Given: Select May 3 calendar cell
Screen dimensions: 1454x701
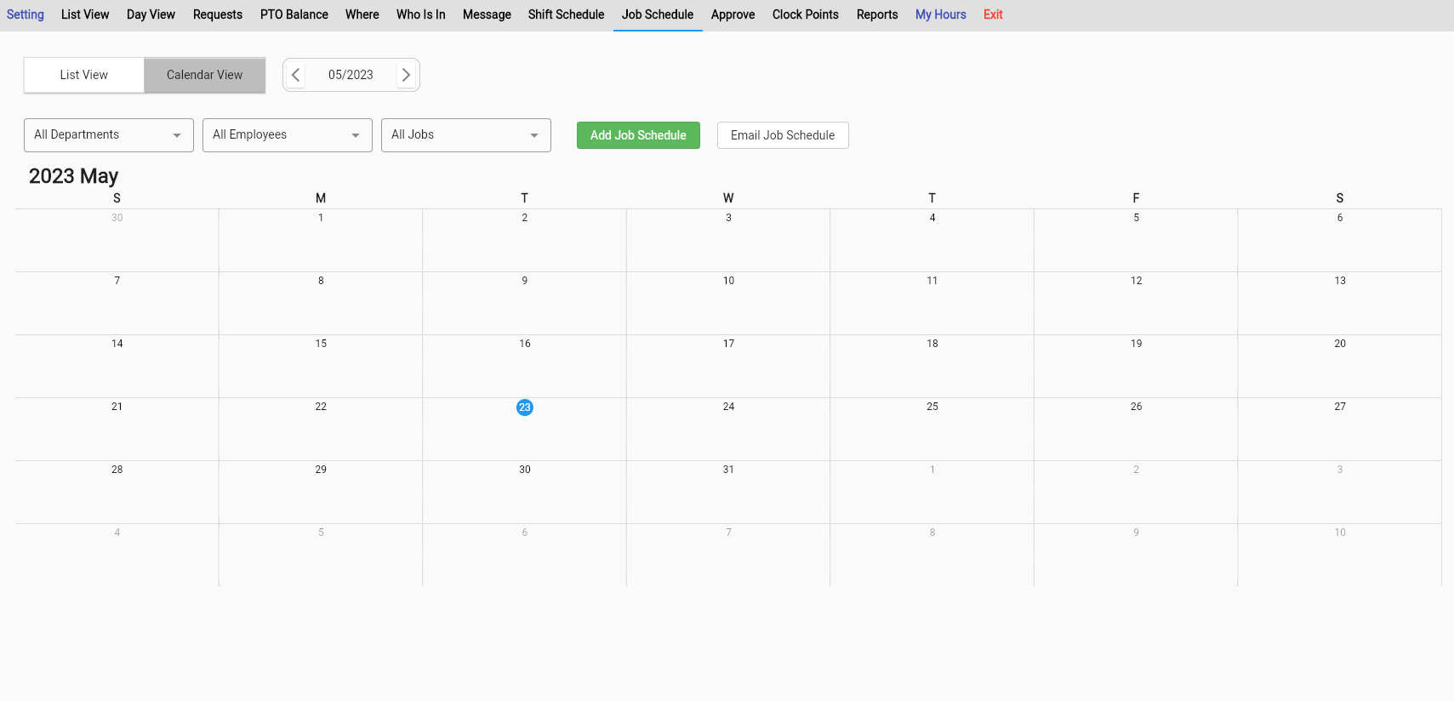Looking at the screenshot, I should (728, 241).
